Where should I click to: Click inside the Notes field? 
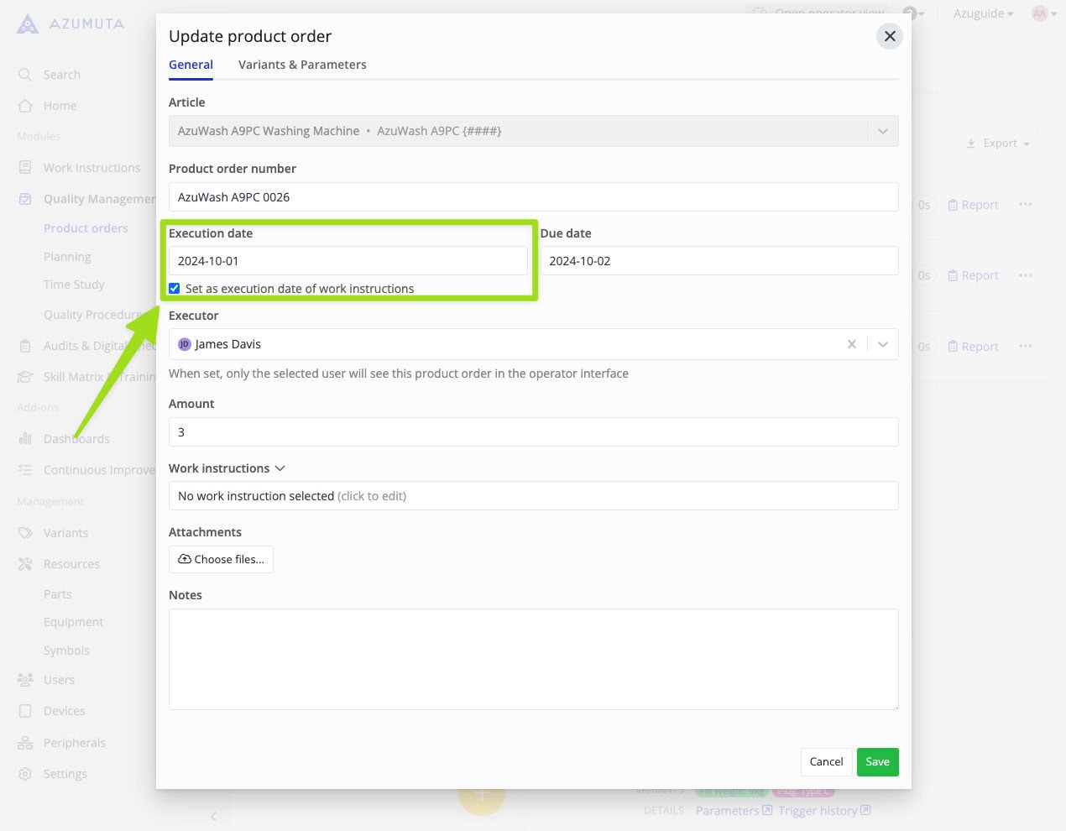[x=533, y=659]
